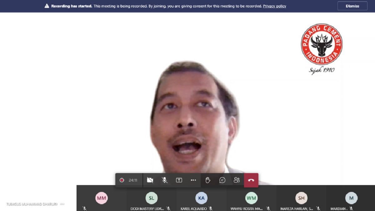Open Wahyu Rosita's WM participant tile
The width and height of the screenshot is (375, 211).
(251, 198)
